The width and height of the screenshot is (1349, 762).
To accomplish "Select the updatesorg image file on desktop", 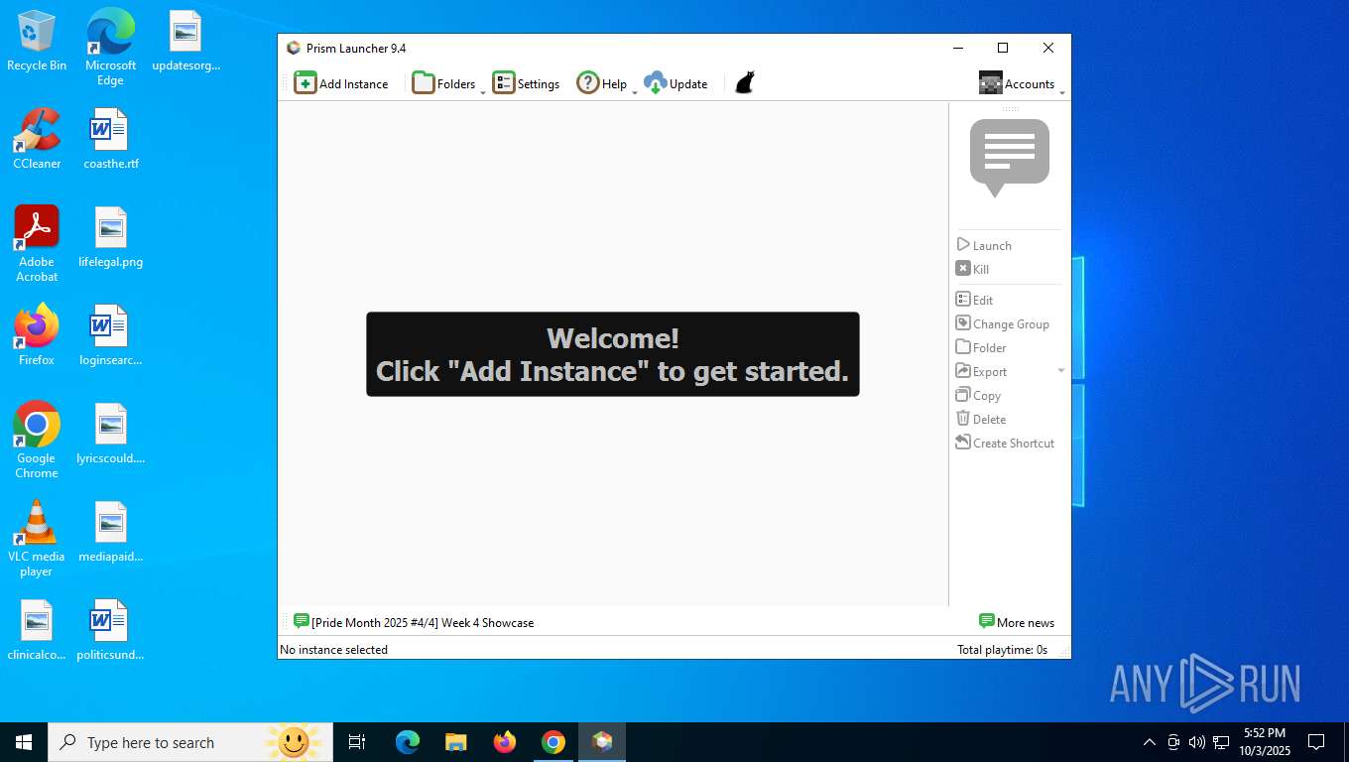I will [x=185, y=41].
